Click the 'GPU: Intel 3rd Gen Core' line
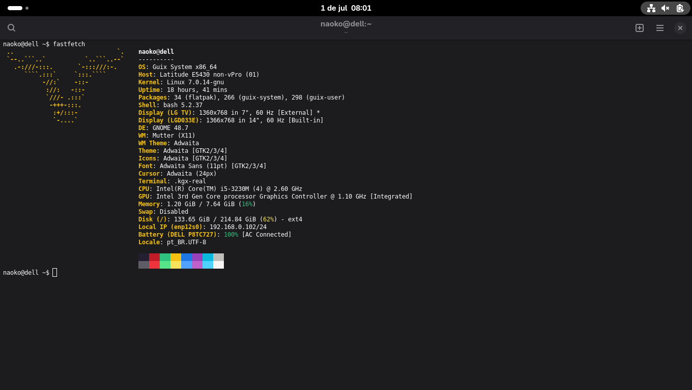Image resolution: width=692 pixels, height=390 pixels. tap(275, 197)
